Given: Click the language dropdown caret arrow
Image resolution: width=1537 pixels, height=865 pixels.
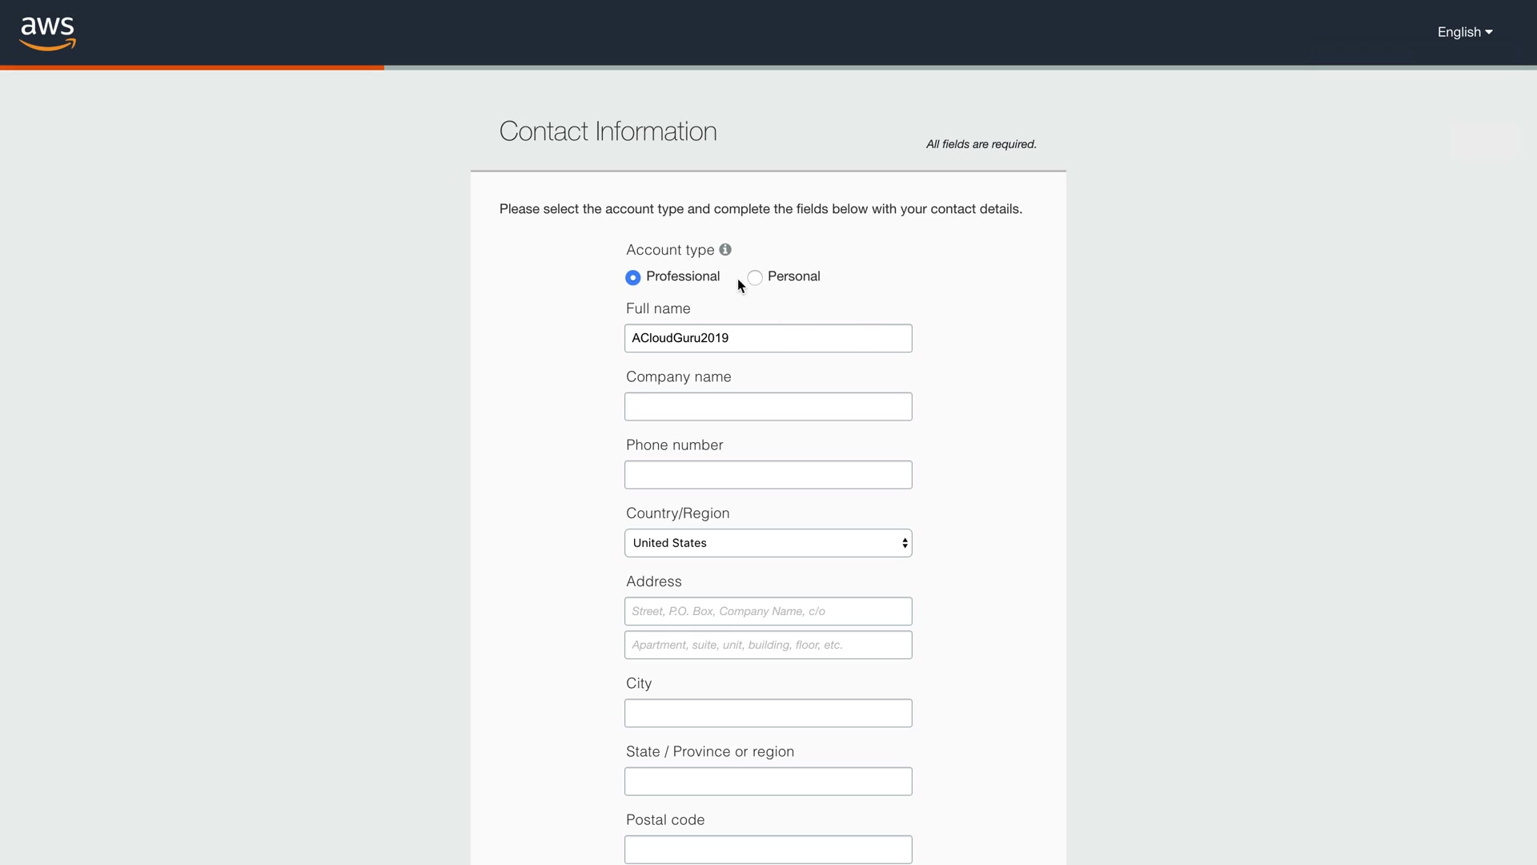Looking at the screenshot, I should coord(1489,33).
